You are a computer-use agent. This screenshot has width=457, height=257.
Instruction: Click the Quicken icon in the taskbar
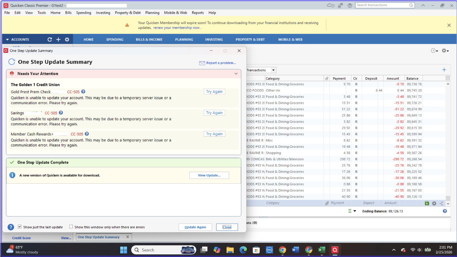coord(334,250)
